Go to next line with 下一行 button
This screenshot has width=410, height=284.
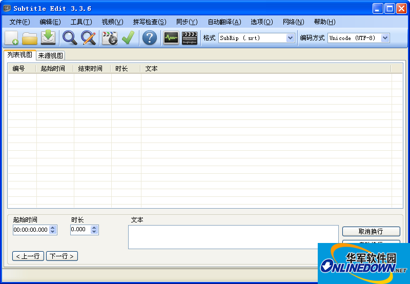(x=62, y=256)
